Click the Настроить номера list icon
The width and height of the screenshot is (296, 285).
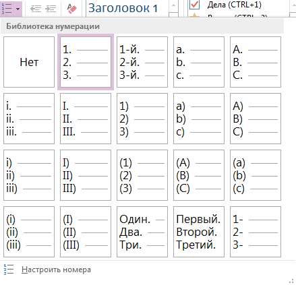coord(9,270)
